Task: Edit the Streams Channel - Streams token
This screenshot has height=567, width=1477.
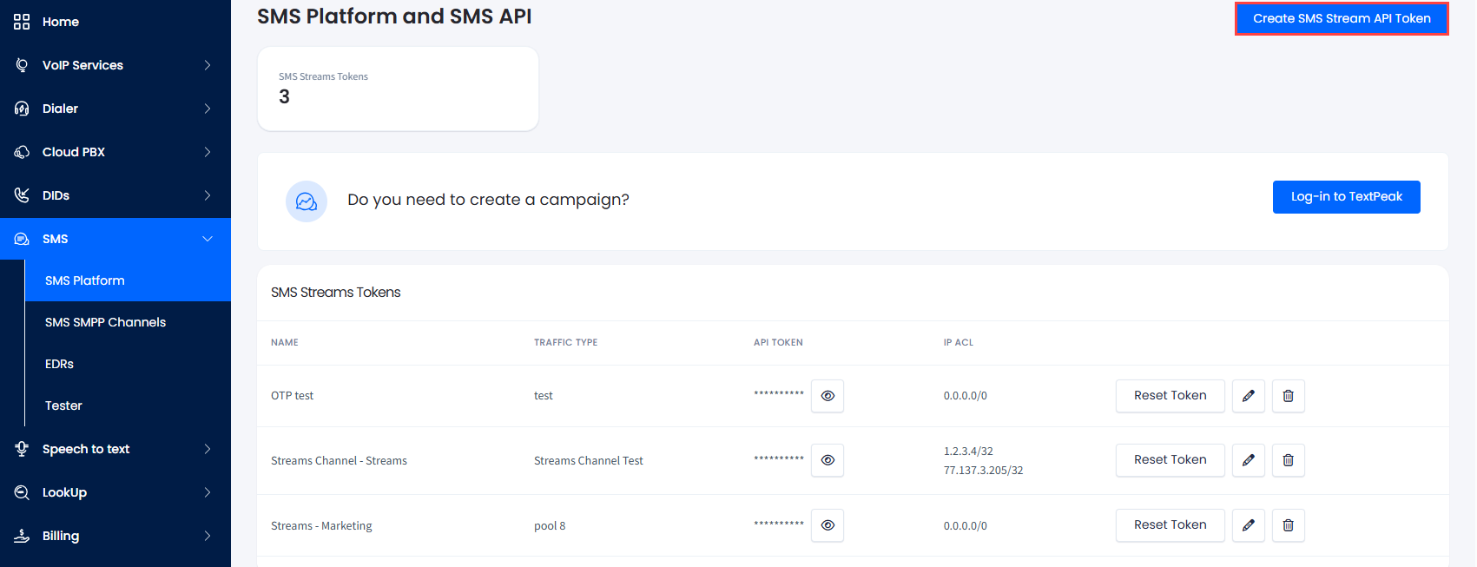Action: pyautogui.click(x=1249, y=460)
